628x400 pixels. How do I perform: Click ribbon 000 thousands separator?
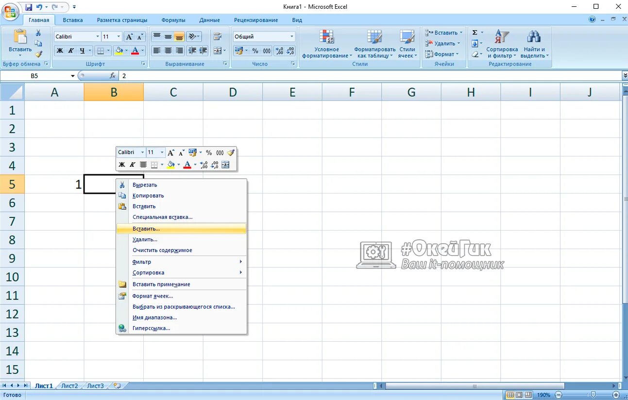pos(267,50)
